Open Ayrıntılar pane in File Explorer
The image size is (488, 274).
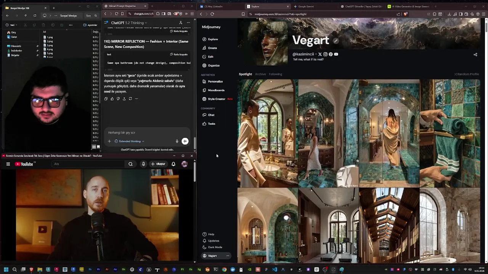point(90,25)
